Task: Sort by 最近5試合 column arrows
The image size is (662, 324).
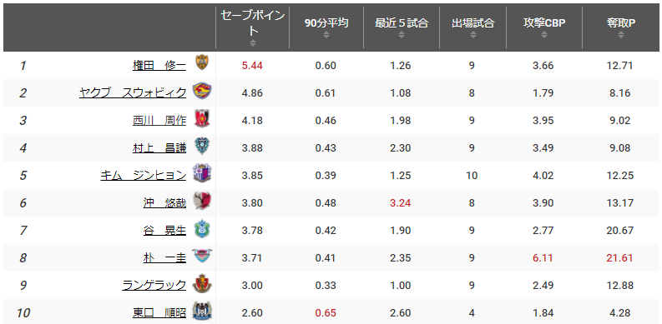Action: (402, 35)
